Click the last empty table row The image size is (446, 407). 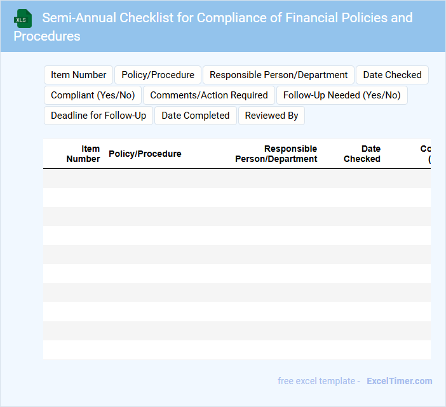[x=236, y=350]
